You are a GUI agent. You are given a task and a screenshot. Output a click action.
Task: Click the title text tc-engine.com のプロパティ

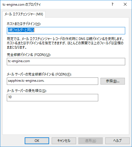pos(22,5)
